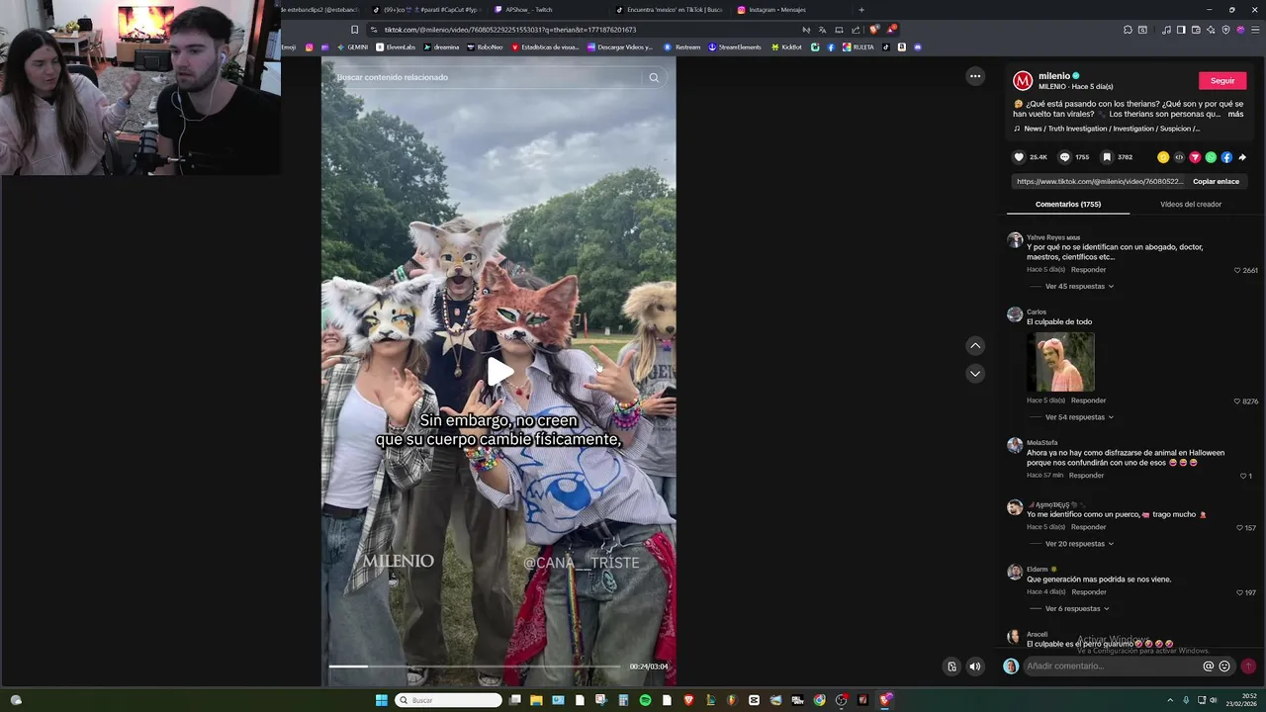
Task: Open the milenio profile avatar
Action: coord(1023,81)
